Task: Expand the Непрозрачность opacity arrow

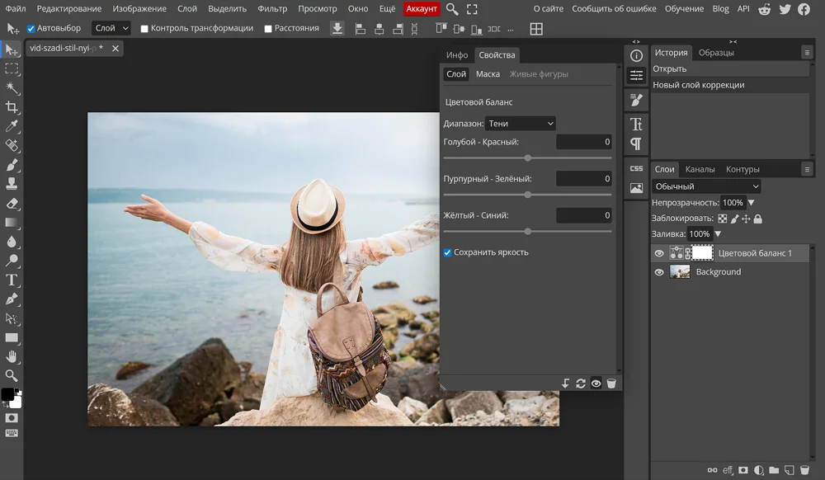Action: 751,203
